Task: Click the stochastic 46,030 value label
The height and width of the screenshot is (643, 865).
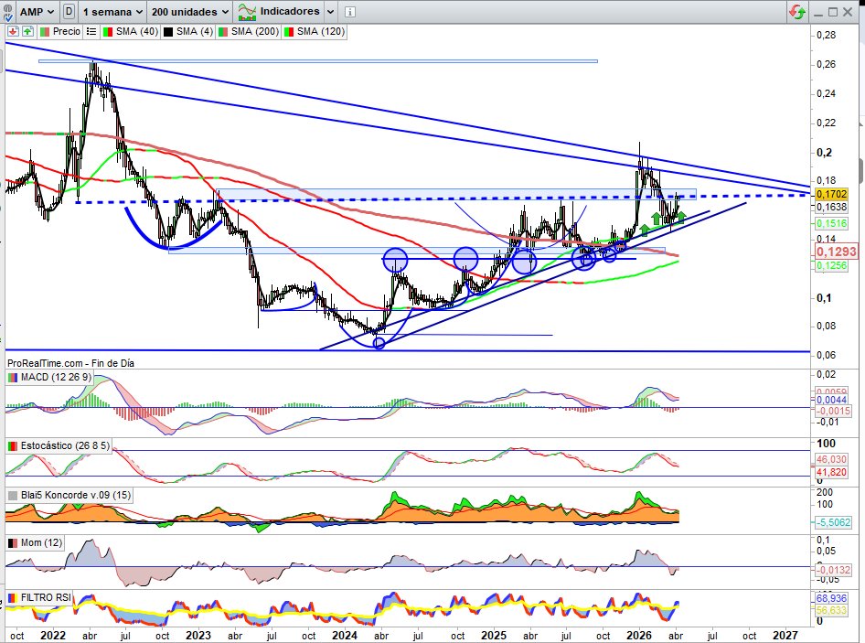Action: (831, 459)
